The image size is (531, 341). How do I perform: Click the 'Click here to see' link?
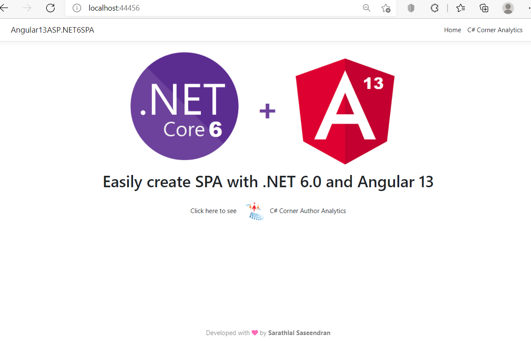click(213, 211)
